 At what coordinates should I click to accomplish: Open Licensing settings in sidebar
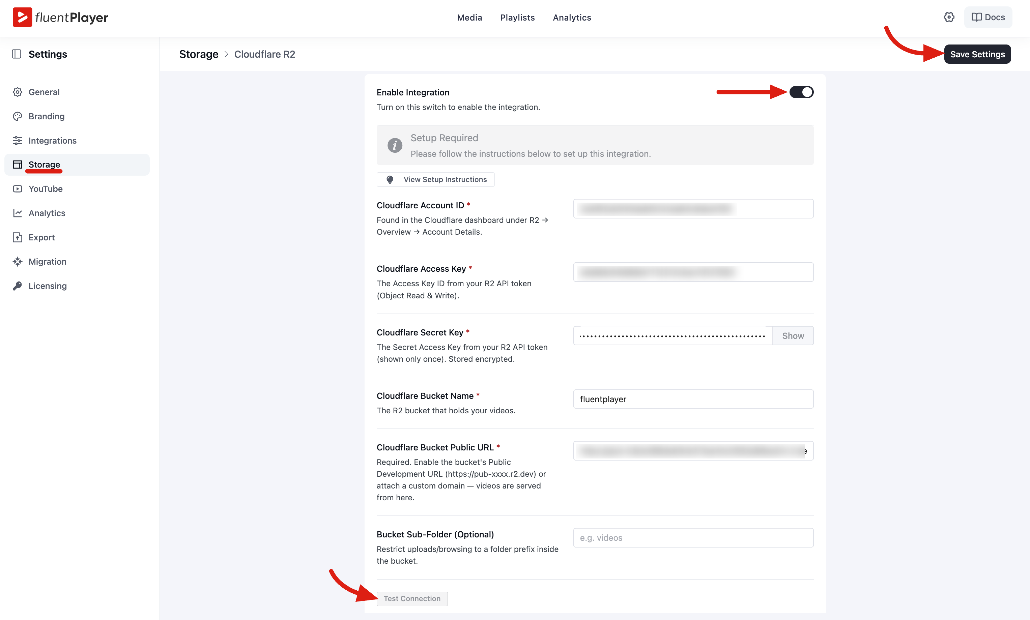(77, 286)
